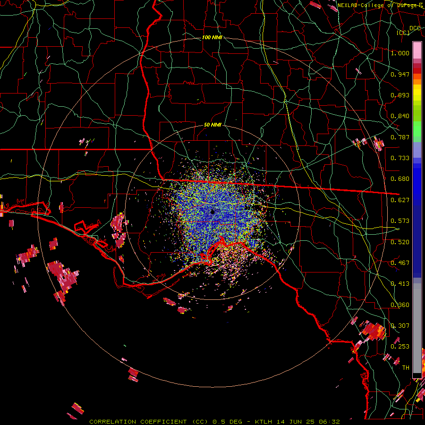Click the 100 NMI range ring label

coord(212,37)
